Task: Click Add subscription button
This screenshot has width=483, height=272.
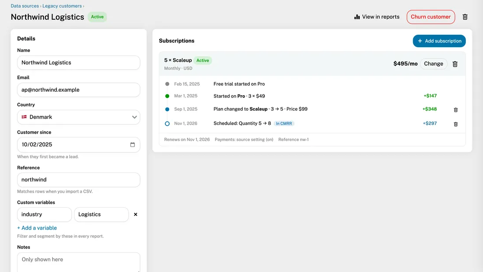Action: tap(439, 41)
